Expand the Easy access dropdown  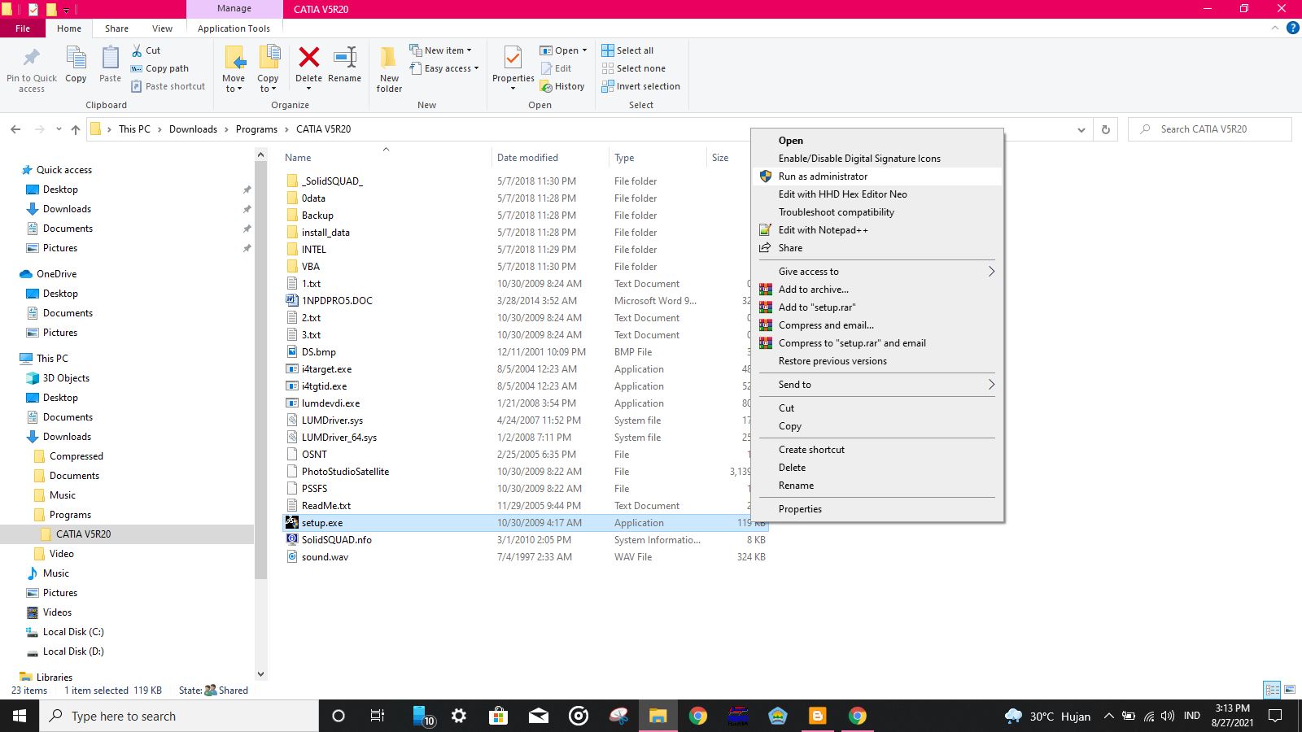coord(443,68)
